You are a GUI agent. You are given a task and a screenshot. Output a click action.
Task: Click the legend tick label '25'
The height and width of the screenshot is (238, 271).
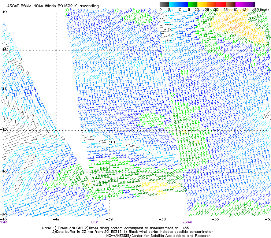tap(207, 10)
